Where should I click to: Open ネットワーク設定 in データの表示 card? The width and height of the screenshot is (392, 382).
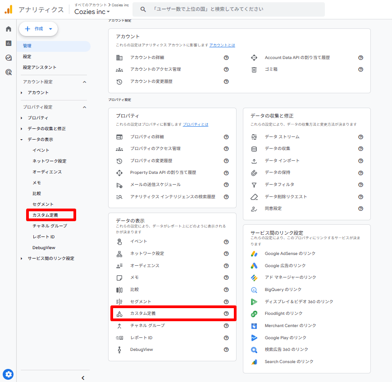(147, 254)
